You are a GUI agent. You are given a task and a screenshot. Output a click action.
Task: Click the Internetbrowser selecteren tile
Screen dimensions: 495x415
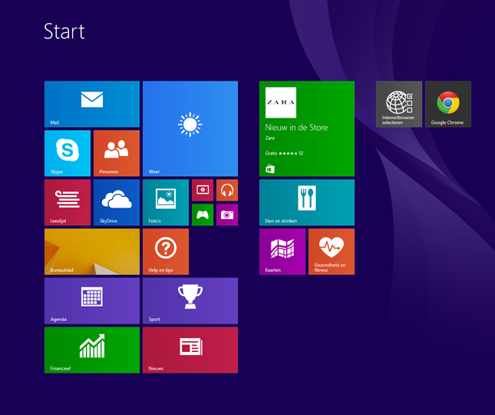399,104
